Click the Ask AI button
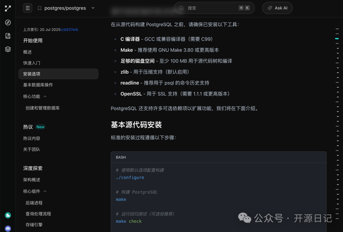Viewport: 343px width, 232px height. click(x=277, y=8)
